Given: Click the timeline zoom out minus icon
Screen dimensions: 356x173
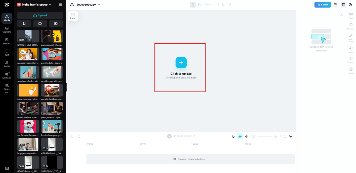Looking at the screenshot, I should [x=253, y=136].
